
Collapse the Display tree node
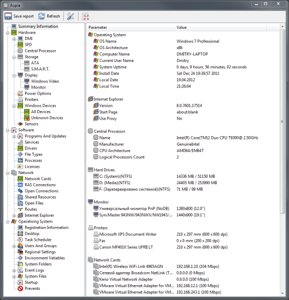(14, 76)
